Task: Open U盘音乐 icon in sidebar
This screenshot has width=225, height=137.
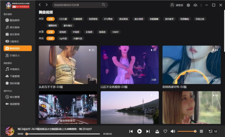Action: point(7,41)
